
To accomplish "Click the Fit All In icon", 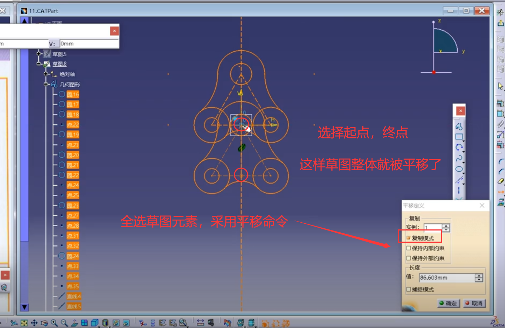I will point(24,323).
